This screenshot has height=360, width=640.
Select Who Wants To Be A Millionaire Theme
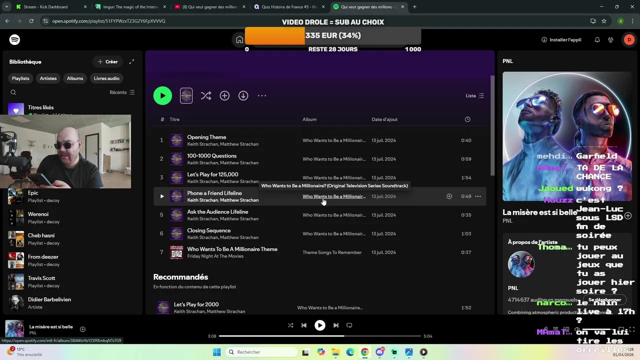(319, 252)
